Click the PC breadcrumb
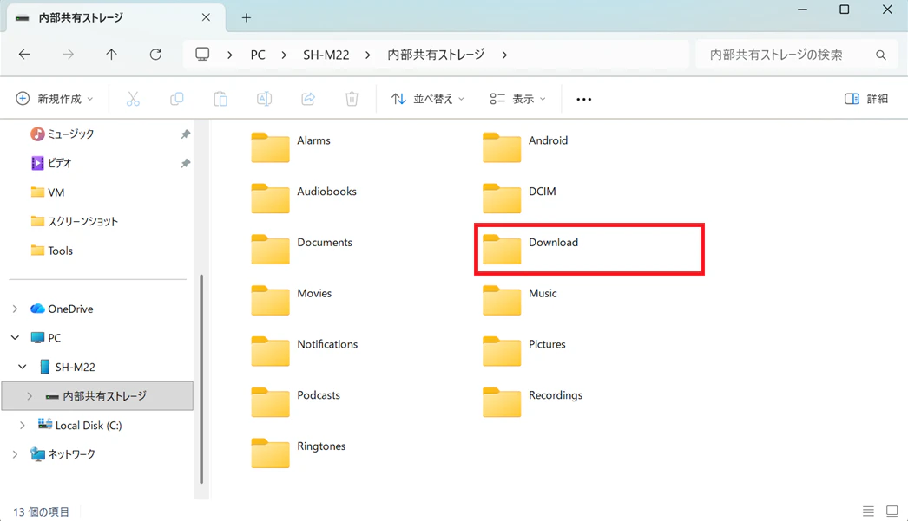Screen dimensions: 908x521 coord(258,55)
